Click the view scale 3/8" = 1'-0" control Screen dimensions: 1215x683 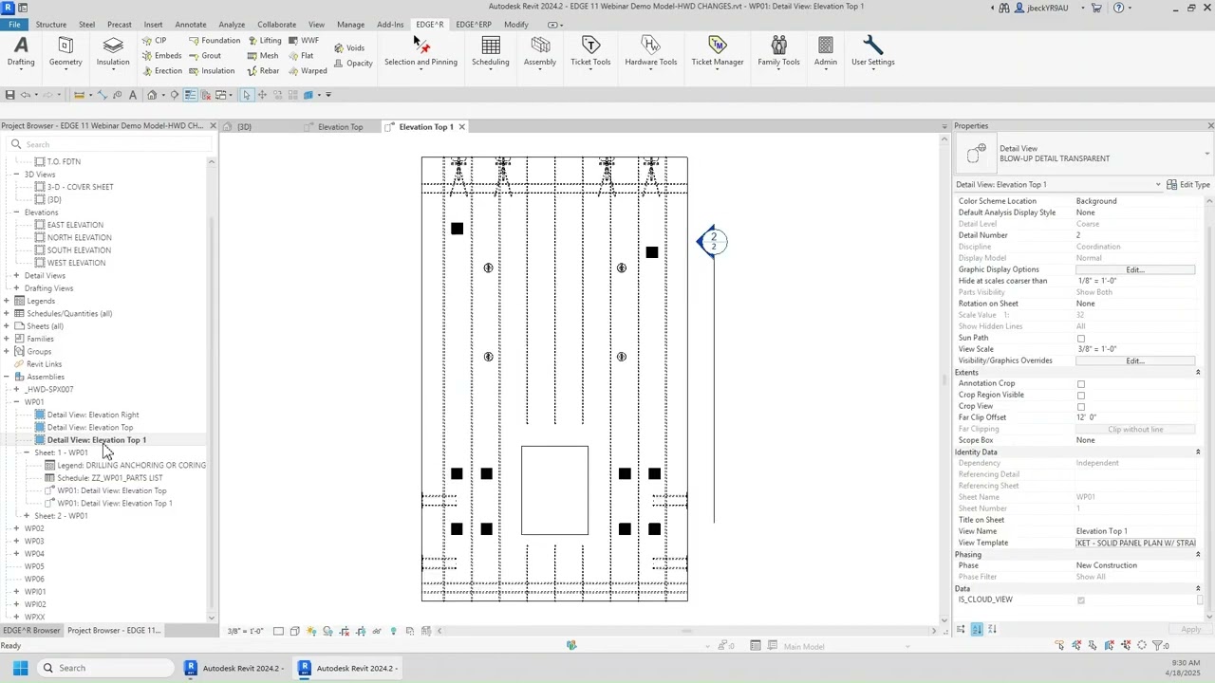[x=245, y=632]
